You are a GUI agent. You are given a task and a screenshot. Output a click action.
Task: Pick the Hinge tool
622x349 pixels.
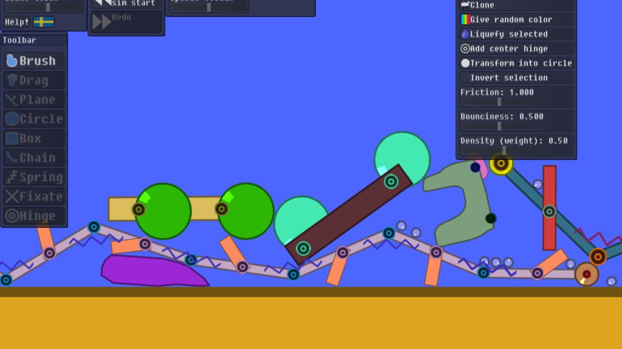click(34, 216)
